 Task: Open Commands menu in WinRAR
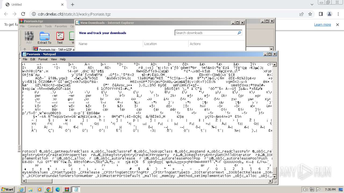click(35, 26)
